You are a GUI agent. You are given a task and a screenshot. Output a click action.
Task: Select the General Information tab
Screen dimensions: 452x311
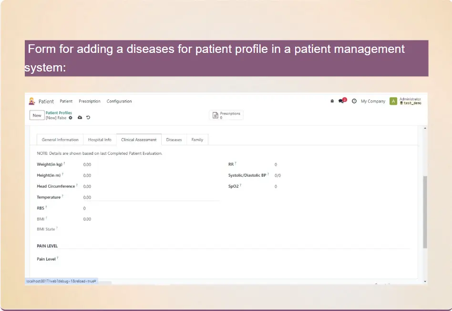tap(60, 140)
